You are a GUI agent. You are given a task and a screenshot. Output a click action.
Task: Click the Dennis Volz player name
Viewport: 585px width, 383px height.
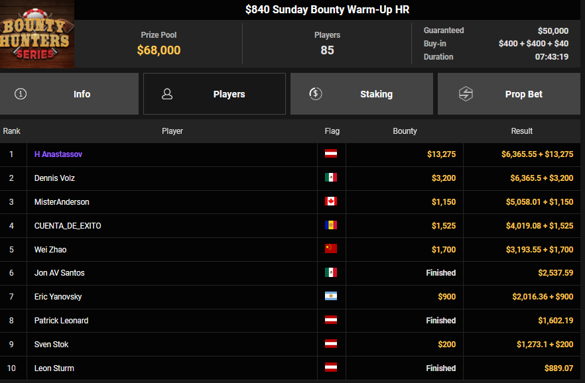coord(55,178)
